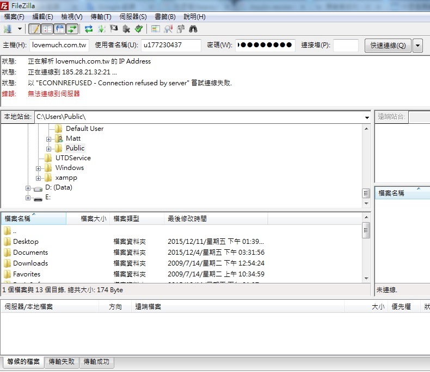The height and width of the screenshot is (372, 430).
Task: Click the host field with lovemuch.com.tw
Action: point(59,45)
